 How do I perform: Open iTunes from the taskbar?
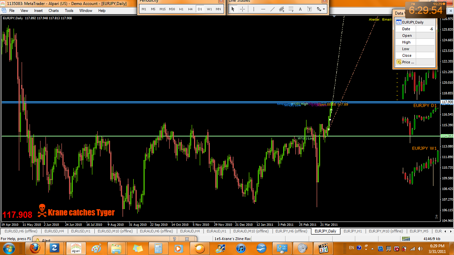click(241, 248)
